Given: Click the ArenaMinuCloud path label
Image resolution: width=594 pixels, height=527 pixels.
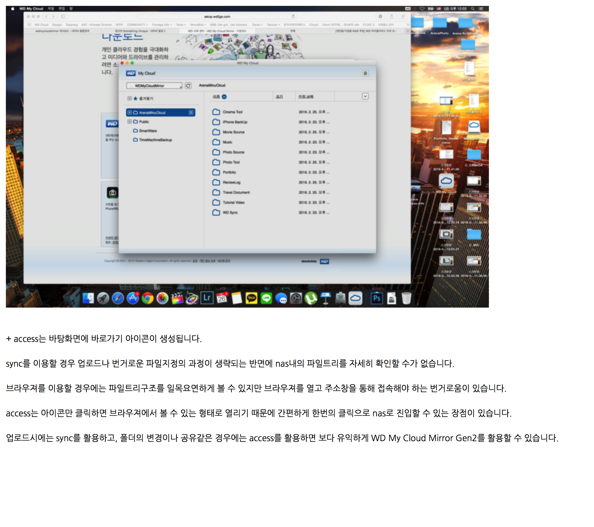Looking at the screenshot, I should (x=212, y=86).
